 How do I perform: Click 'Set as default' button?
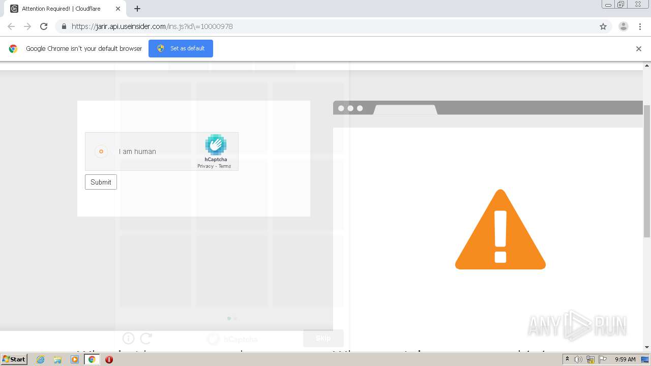click(x=181, y=48)
